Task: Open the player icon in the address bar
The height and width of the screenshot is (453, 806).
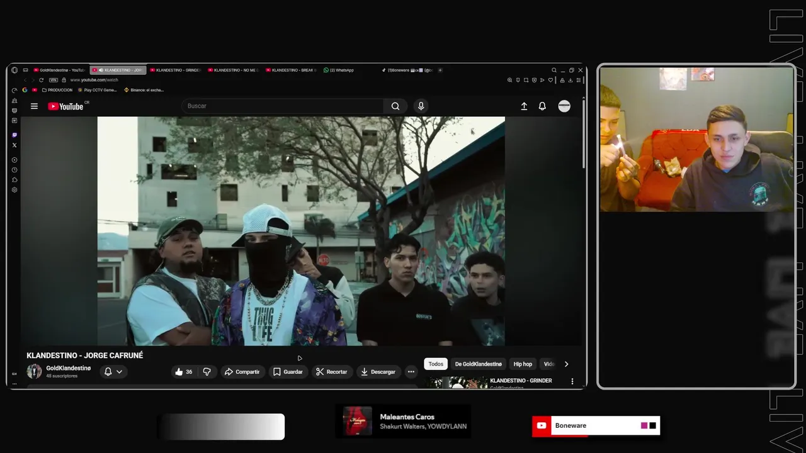Action: tap(543, 80)
